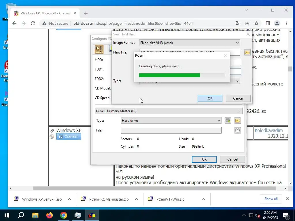
Task: Click OK in Configure PCem window
Action: pos(204,159)
